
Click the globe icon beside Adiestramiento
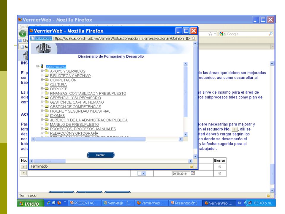[42, 66]
